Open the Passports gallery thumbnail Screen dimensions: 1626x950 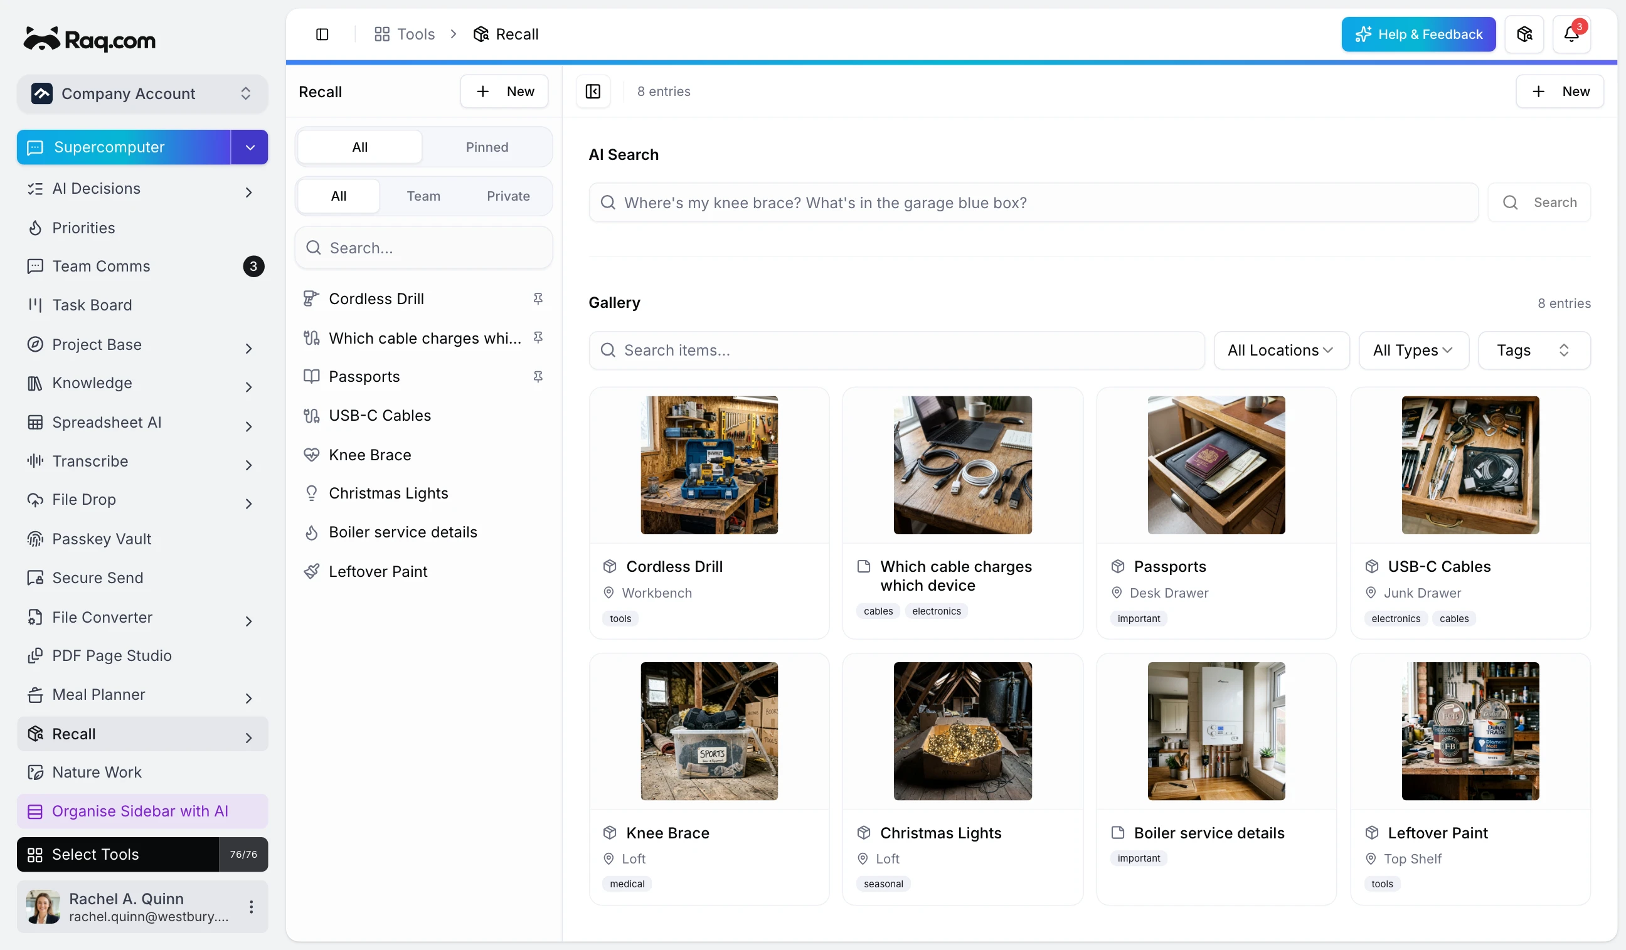[1216, 465]
